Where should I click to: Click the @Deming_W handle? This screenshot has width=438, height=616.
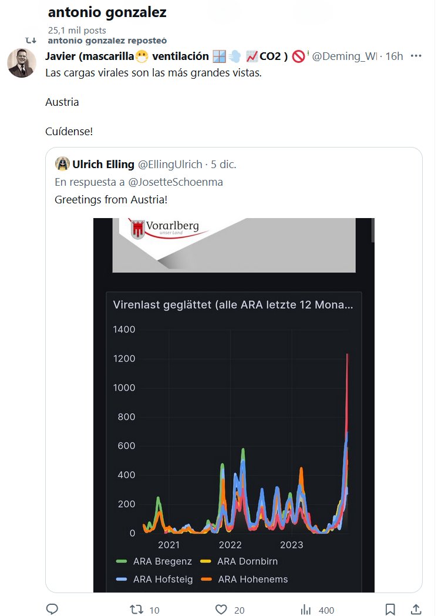[344, 56]
